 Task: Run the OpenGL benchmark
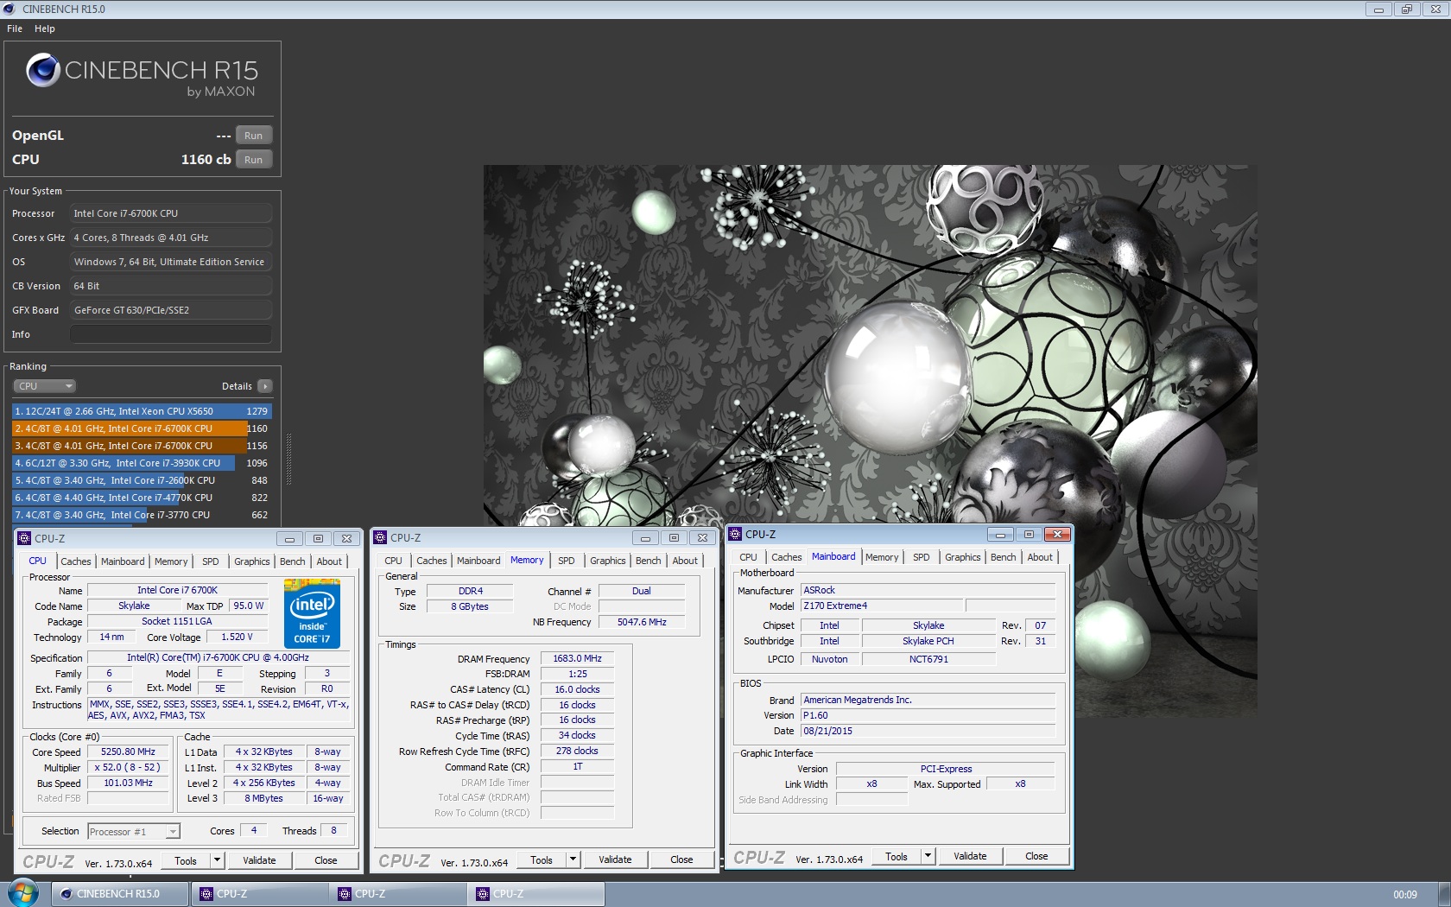253,136
